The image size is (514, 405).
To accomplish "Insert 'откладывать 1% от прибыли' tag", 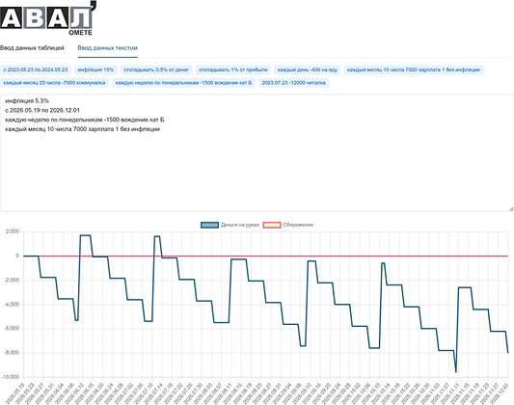I will pos(233,69).
